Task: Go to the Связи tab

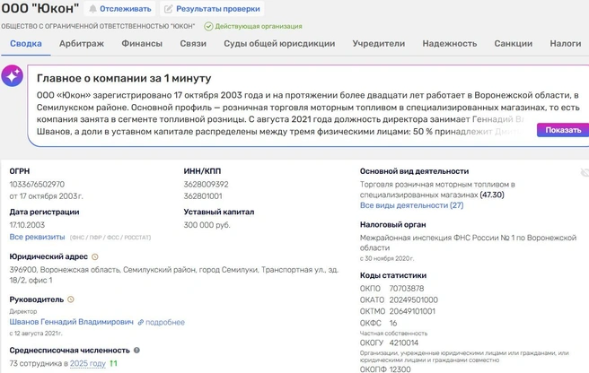Action: (x=193, y=44)
